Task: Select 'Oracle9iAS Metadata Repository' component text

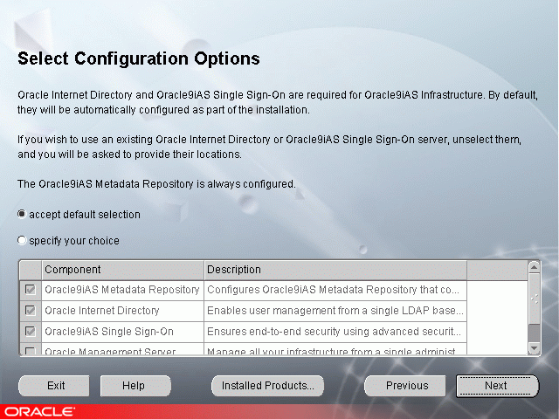Action: 122,290
